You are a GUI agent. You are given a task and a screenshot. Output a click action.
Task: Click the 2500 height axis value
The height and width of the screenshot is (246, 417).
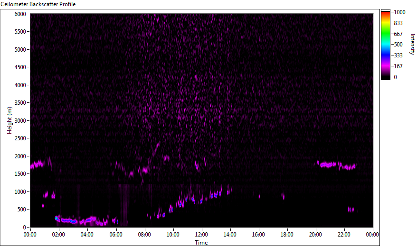(x=20, y=138)
